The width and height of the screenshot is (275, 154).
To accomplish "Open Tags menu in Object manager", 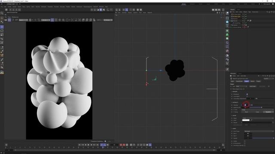I will (x=250, y=12).
